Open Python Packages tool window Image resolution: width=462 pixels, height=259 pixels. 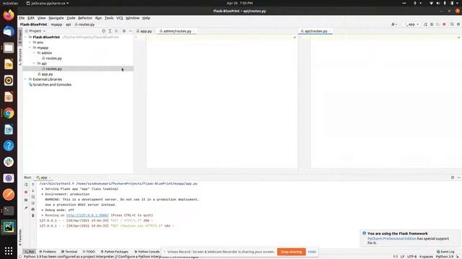click(x=114, y=252)
